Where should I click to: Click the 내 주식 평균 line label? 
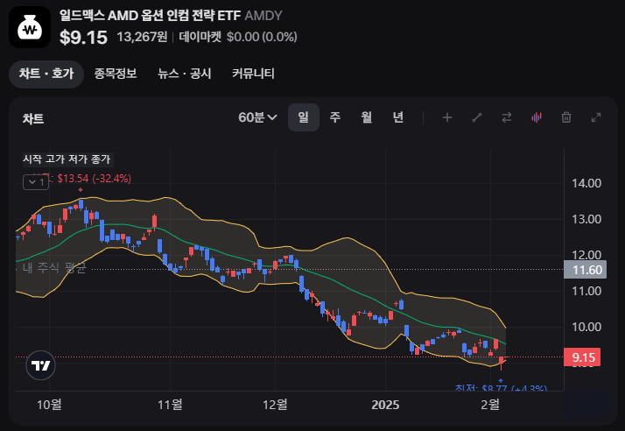coord(54,267)
